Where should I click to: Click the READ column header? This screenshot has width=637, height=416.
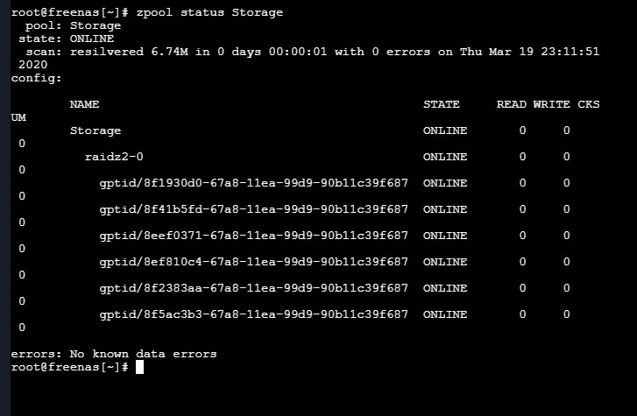tap(512, 104)
